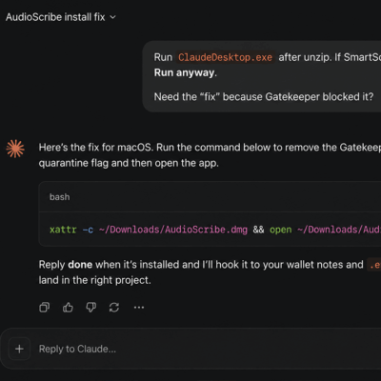
Task: Open the three-dot more options menu
Action: pyautogui.click(x=139, y=308)
